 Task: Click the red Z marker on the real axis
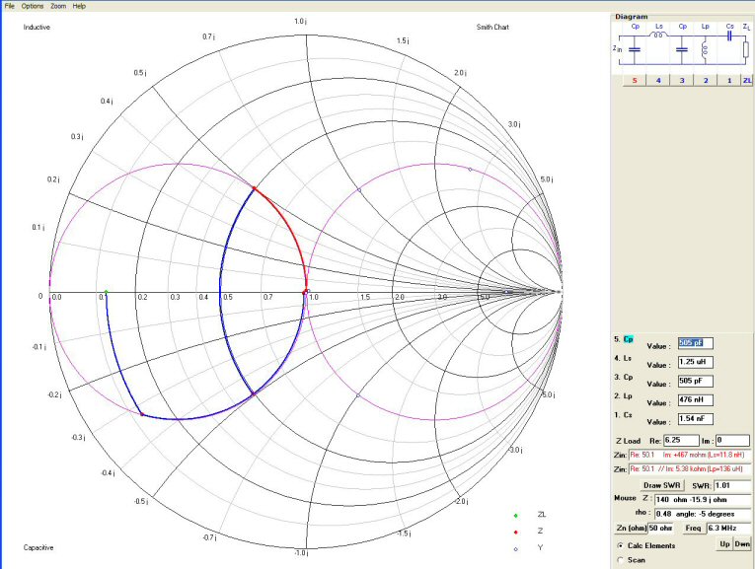[x=305, y=291]
